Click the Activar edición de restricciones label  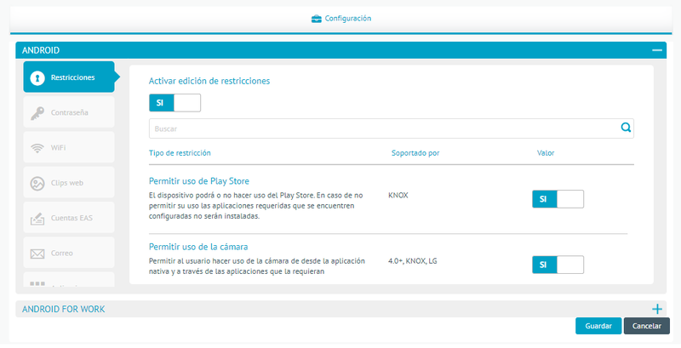[x=209, y=81]
